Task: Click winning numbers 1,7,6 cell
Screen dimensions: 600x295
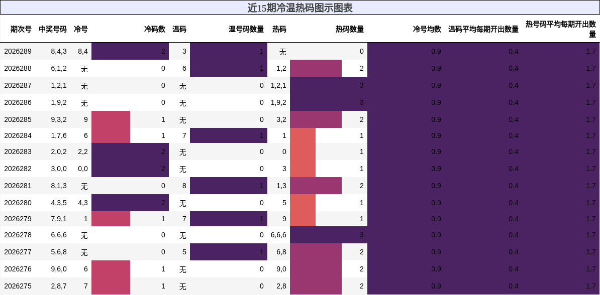Action: [x=59, y=135]
